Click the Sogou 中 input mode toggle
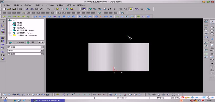 192,97
